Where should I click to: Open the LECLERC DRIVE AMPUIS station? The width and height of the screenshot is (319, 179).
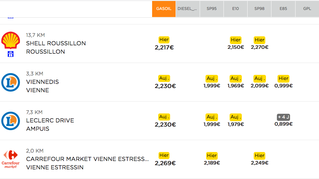50,124
